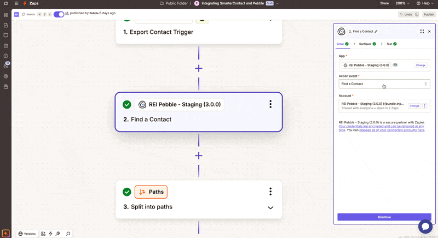
Task: Add a step after Export Contact Trigger
Action: [199, 68]
